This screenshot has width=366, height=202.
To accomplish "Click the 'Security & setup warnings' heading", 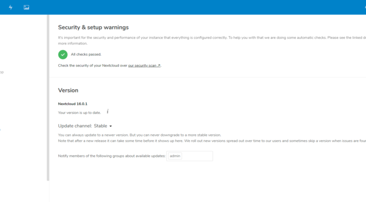I will click(x=94, y=27).
